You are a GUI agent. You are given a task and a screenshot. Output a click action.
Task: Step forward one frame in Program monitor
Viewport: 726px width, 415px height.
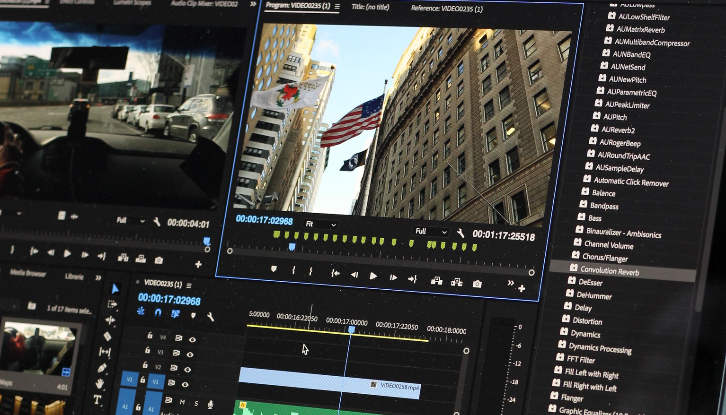[393, 277]
